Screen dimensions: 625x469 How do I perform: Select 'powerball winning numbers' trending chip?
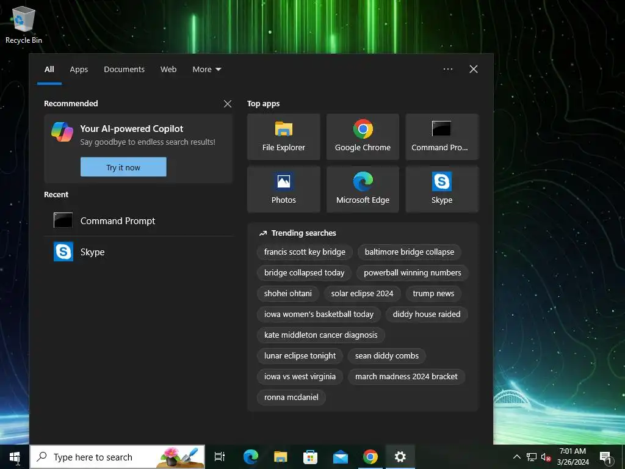pyautogui.click(x=413, y=273)
